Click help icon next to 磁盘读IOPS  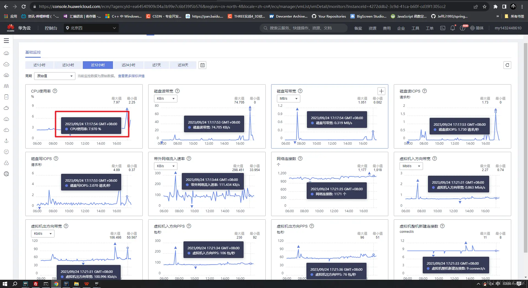click(x=425, y=91)
